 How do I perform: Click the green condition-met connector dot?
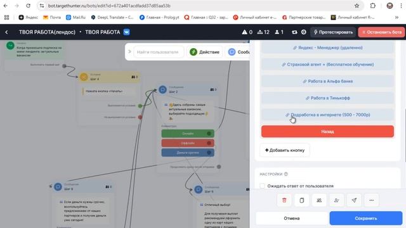pos(140,106)
